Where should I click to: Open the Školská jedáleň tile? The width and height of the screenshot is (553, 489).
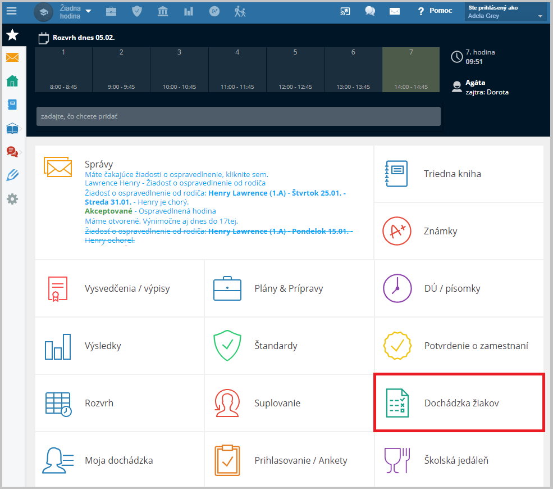click(459, 460)
